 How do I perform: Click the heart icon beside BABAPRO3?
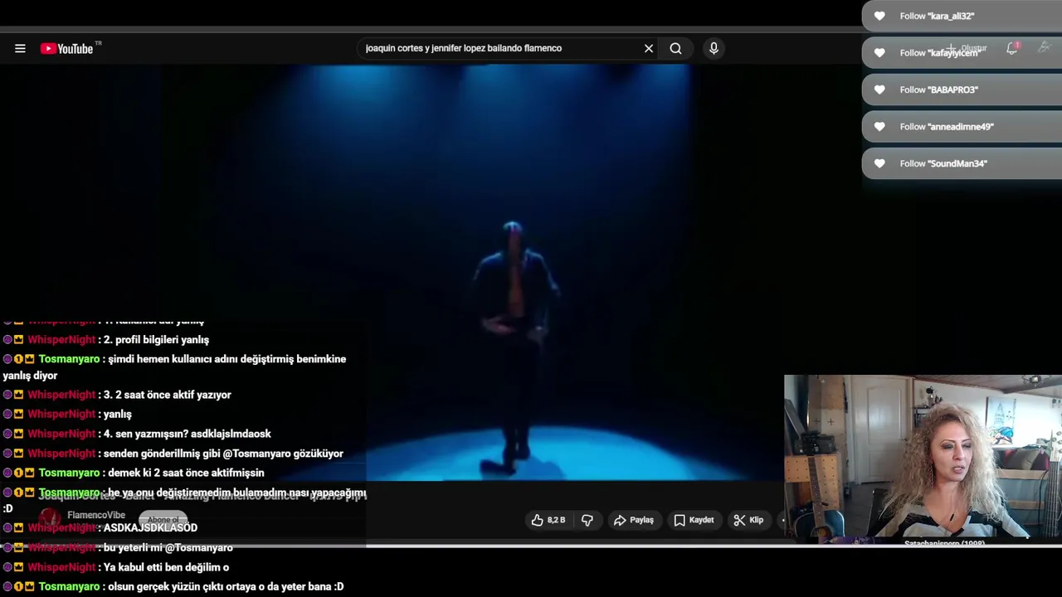(879, 90)
